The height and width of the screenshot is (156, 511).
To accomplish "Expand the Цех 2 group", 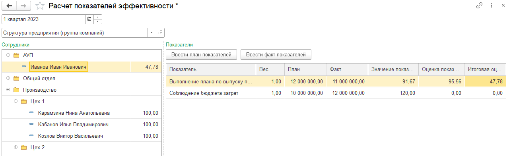I will (16, 147).
